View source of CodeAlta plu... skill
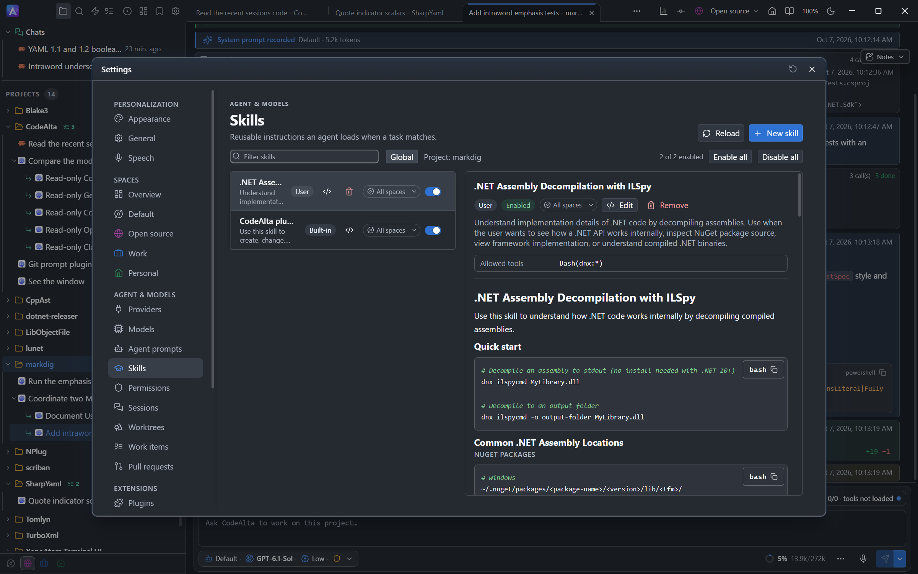Screen dimensions: 918x574 click(x=349, y=230)
